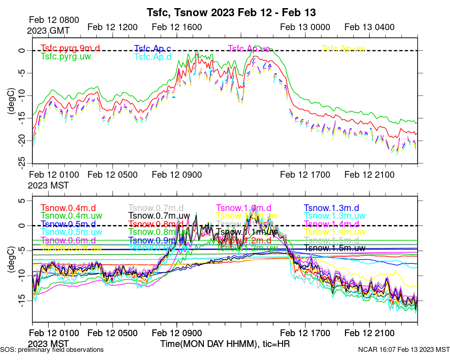The width and height of the screenshot is (450, 360).
Task: Click the '-15' tick label on lower plot
Action: tap(22, 301)
